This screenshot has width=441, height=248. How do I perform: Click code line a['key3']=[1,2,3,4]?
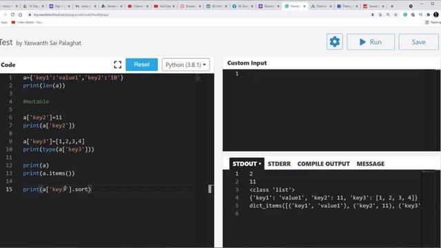coord(54,141)
